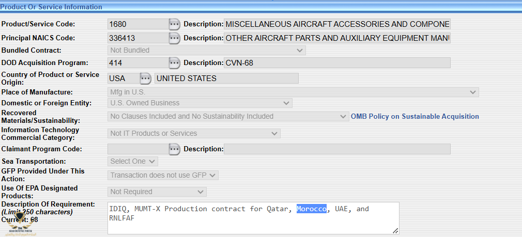Open DOD Acquisition Program lookup ellipsis button
Image resolution: width=522 pixels, height=237 pixels.
(x=175, y=63)
